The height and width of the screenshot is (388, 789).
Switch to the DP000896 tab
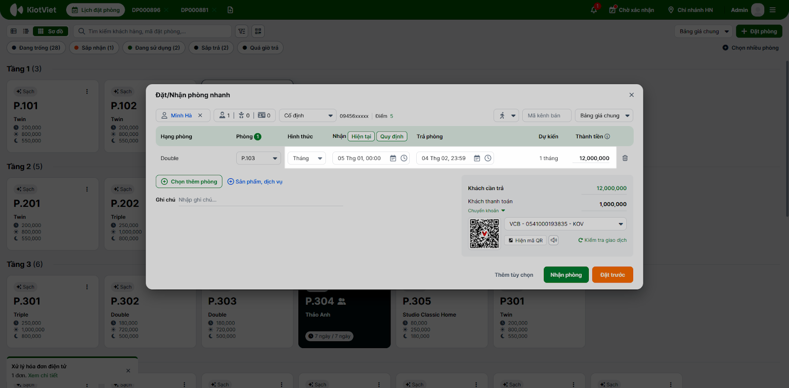(146, 10)
